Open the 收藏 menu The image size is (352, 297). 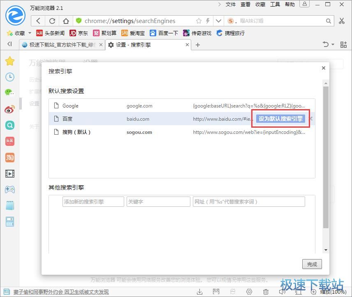[260, 5]
